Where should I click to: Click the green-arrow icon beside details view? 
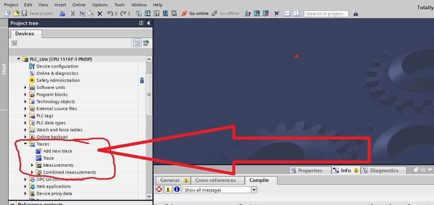(x=146, y=42)
